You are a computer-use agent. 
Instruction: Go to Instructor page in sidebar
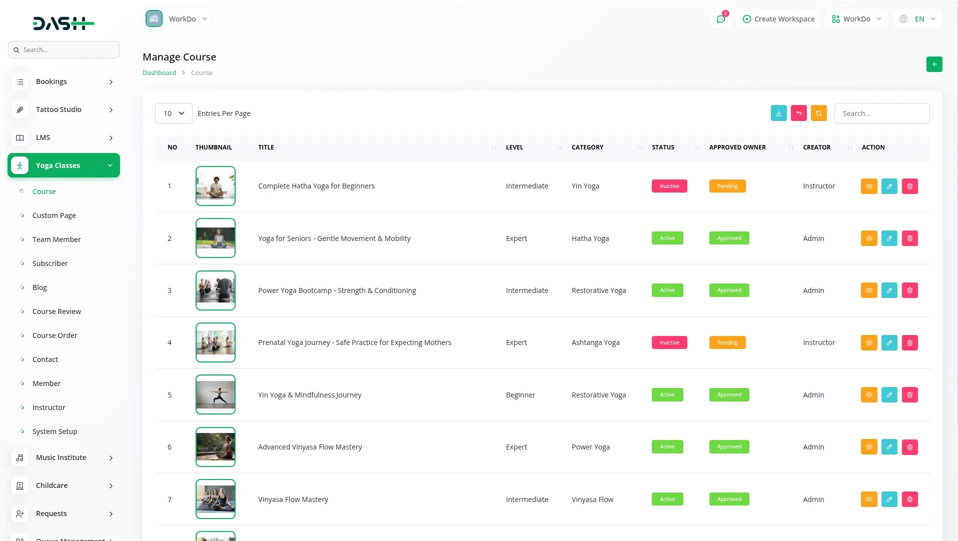[x=49, y=407]
